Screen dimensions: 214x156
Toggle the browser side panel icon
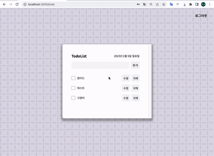pos(197,4)
